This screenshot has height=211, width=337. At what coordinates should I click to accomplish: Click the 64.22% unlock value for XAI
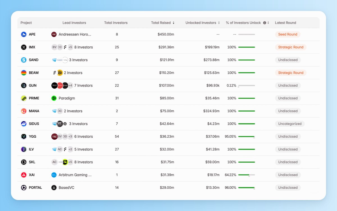click(x=230, y=175)
